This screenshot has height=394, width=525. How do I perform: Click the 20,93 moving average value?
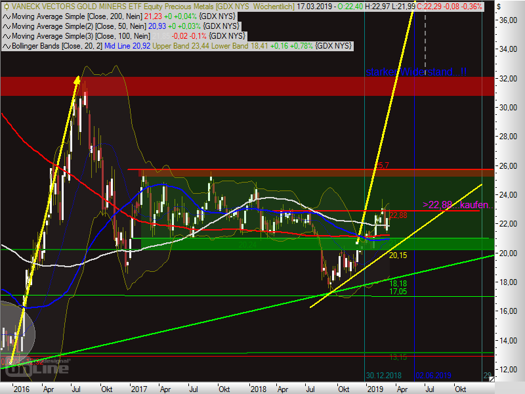[157, 26]
